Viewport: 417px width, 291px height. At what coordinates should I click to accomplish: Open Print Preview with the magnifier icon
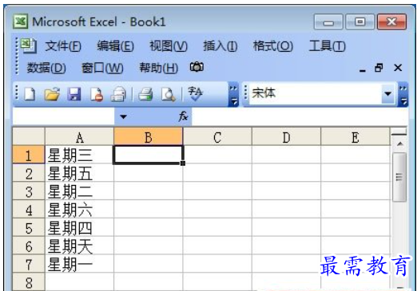click(169, 95)
